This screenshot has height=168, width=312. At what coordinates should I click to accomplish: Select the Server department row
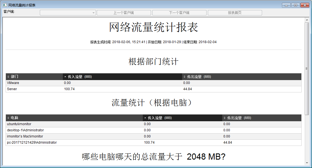click(153, 89)
